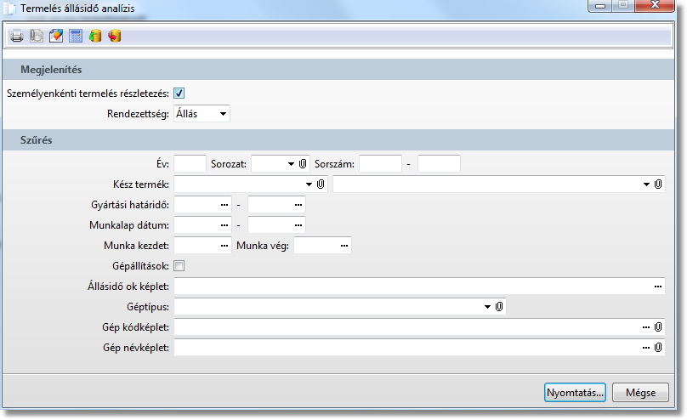Close the Termelés állásidő analízis window
The image size is (687, 420).
pos(655,5)
